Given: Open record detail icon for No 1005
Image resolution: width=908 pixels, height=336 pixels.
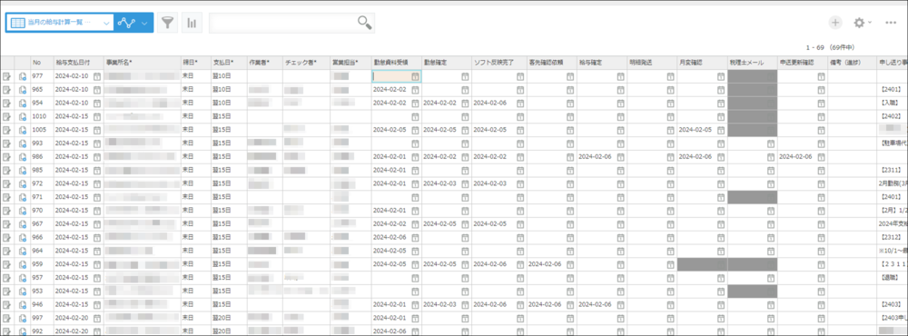Looking at the screenshot, I should click(x=23, y=130).
